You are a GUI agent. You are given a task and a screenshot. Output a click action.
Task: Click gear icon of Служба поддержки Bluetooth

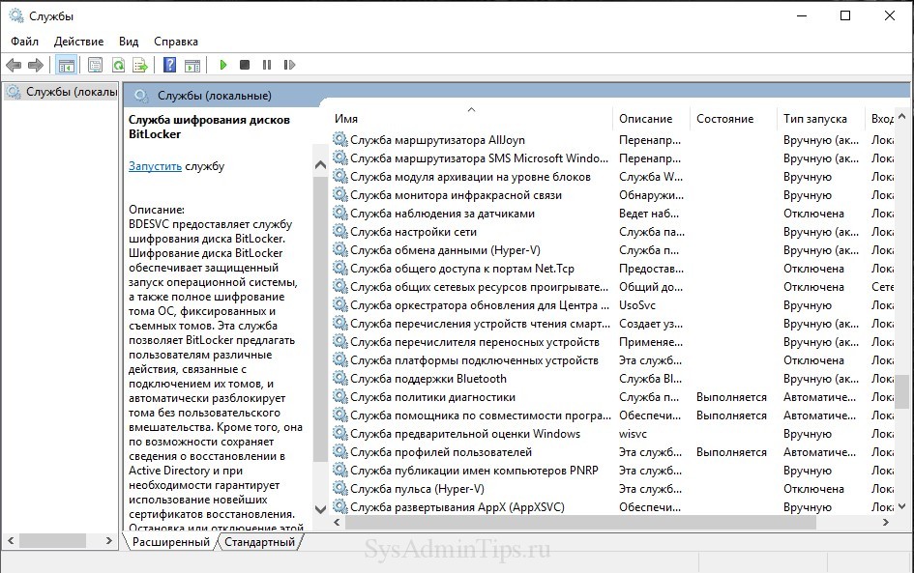pos(339,378)
